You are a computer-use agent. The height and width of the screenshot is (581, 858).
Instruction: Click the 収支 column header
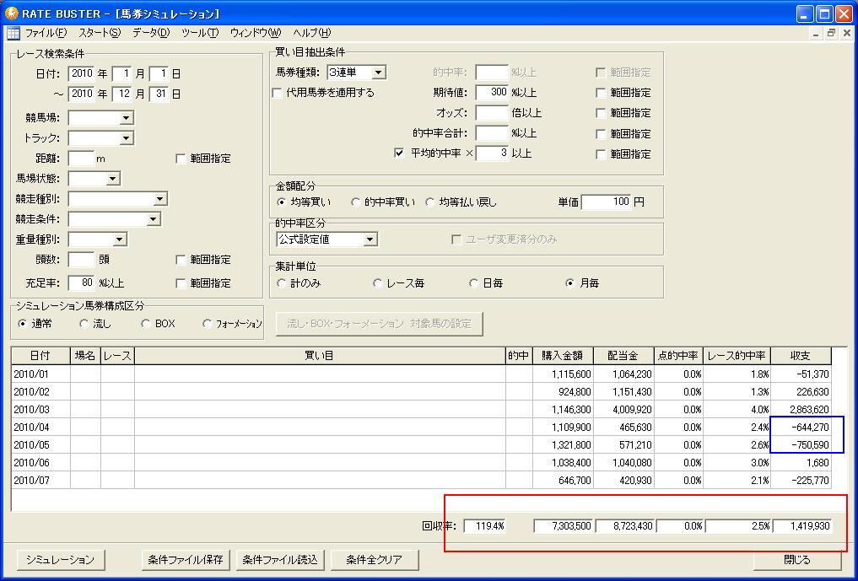(x=801, y=356)
